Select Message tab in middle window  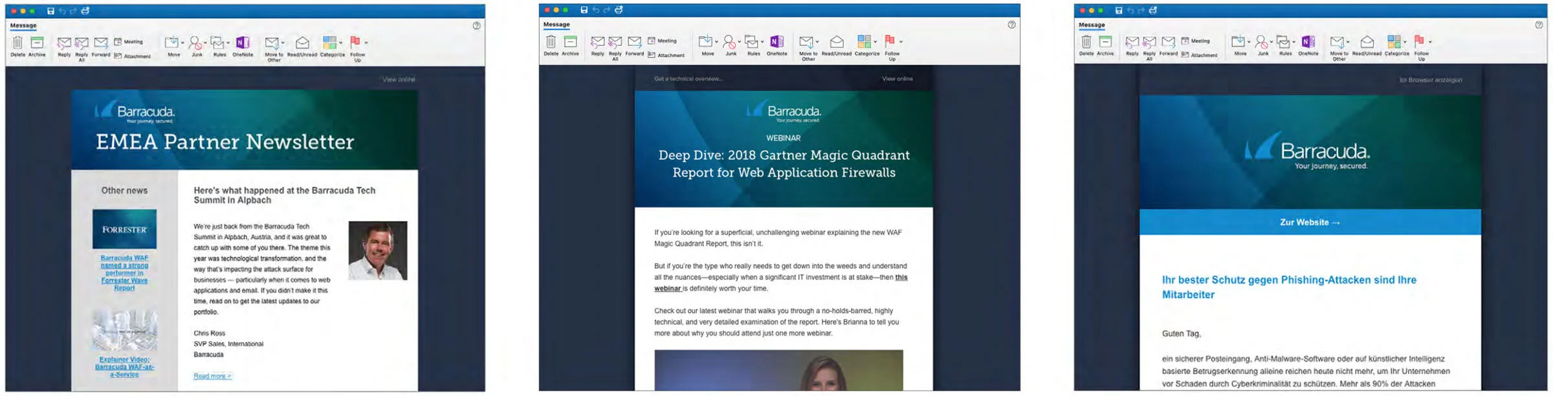tap(556, 25)
